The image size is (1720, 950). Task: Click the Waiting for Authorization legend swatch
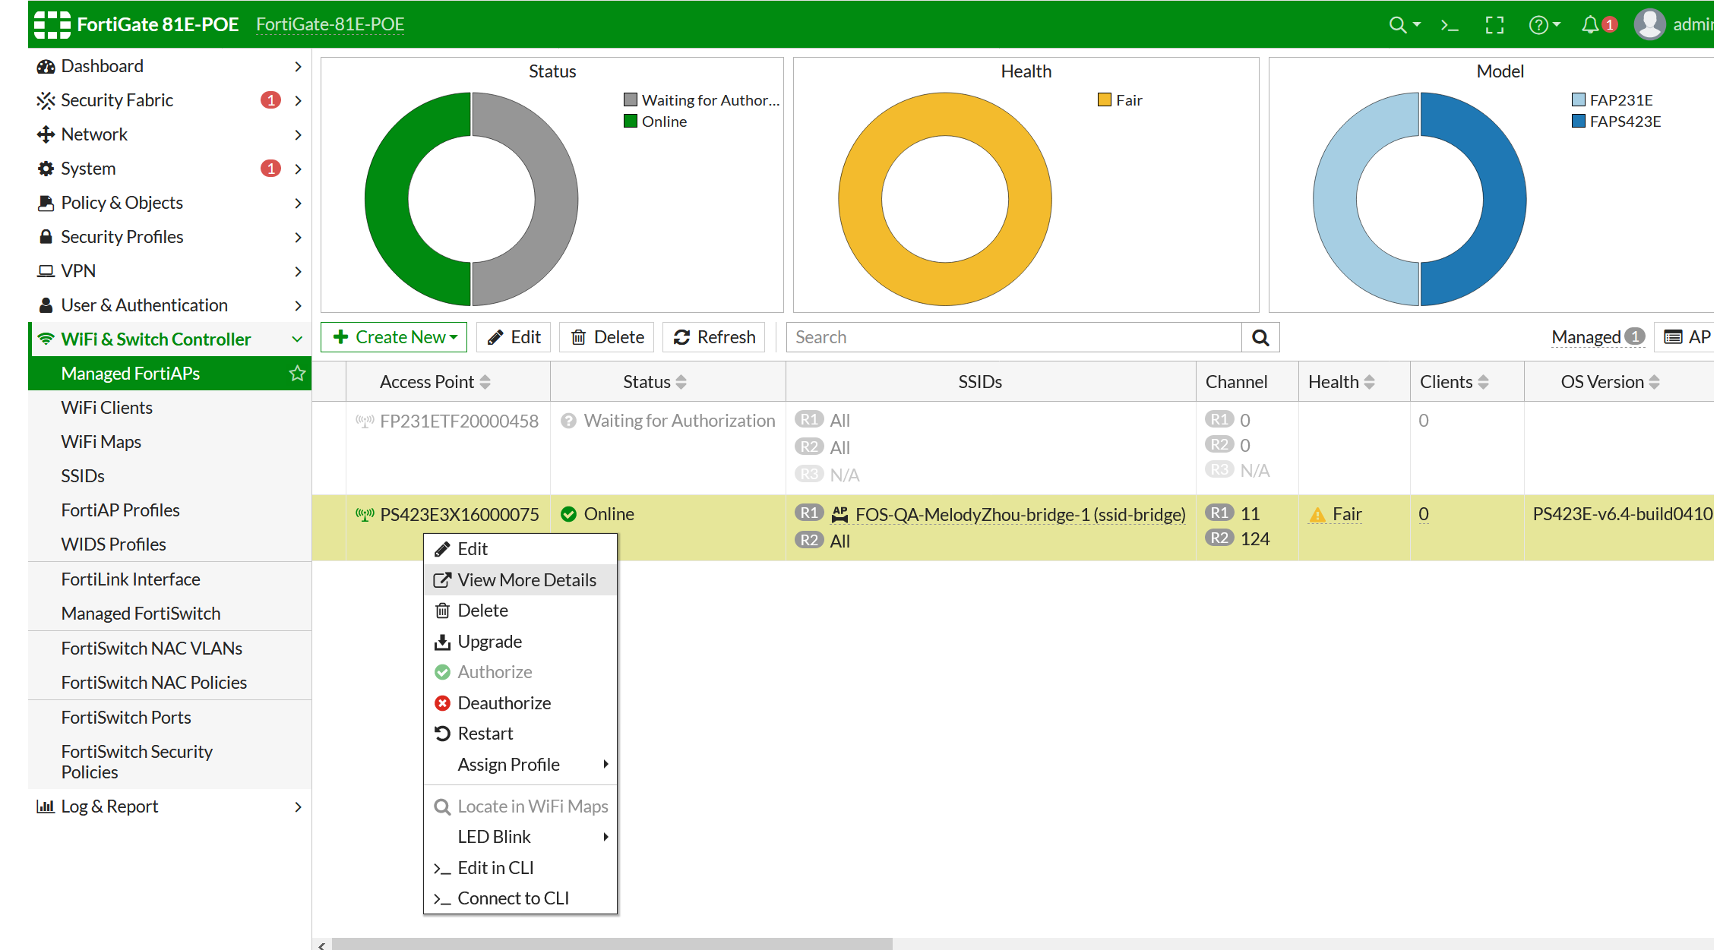point(630,100)
